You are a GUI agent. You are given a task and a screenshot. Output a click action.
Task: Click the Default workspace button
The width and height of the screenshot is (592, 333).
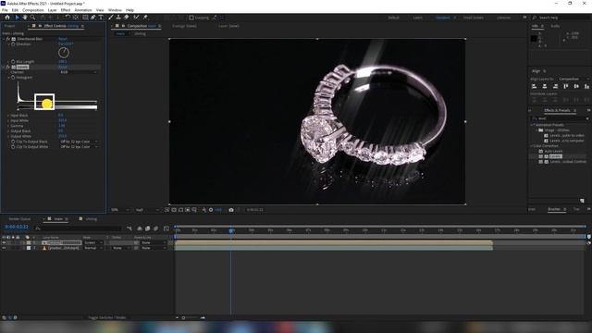pyautogui.click(x=393, y=18)
